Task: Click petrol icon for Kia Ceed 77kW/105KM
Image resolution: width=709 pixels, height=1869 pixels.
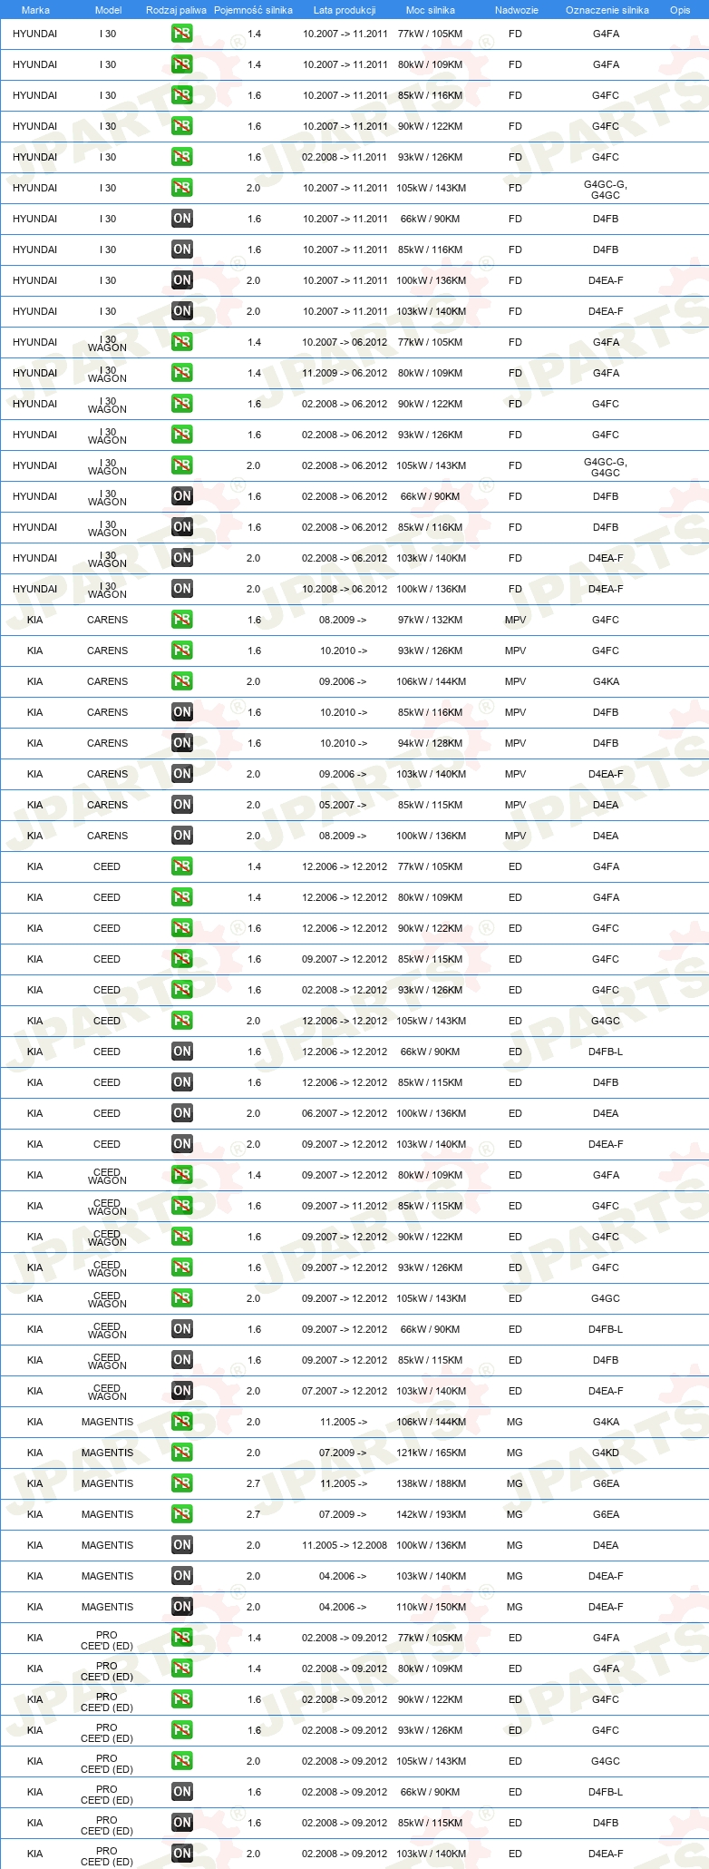Action: [181, 866]
